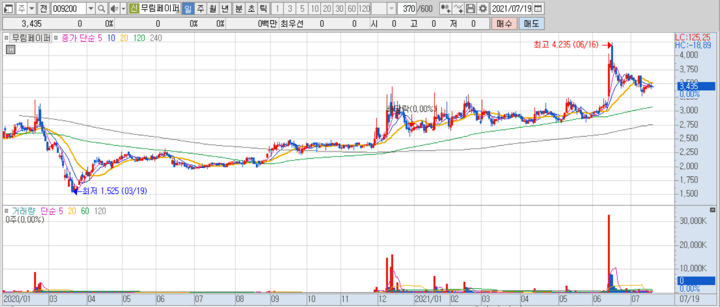Choose interval 120 button

tap(364, 8)
